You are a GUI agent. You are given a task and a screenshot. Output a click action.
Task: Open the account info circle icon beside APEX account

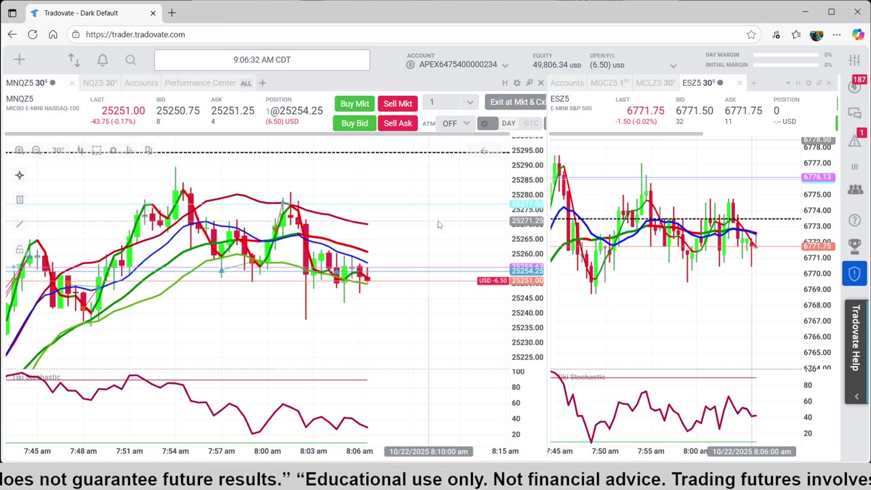(410, 65)
